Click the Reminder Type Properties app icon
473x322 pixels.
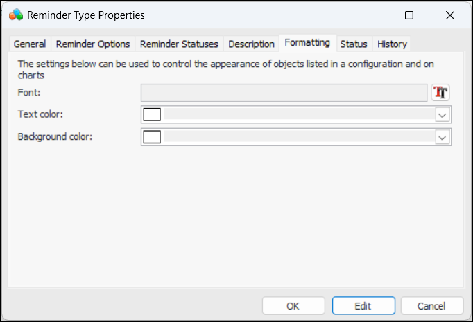16,15
